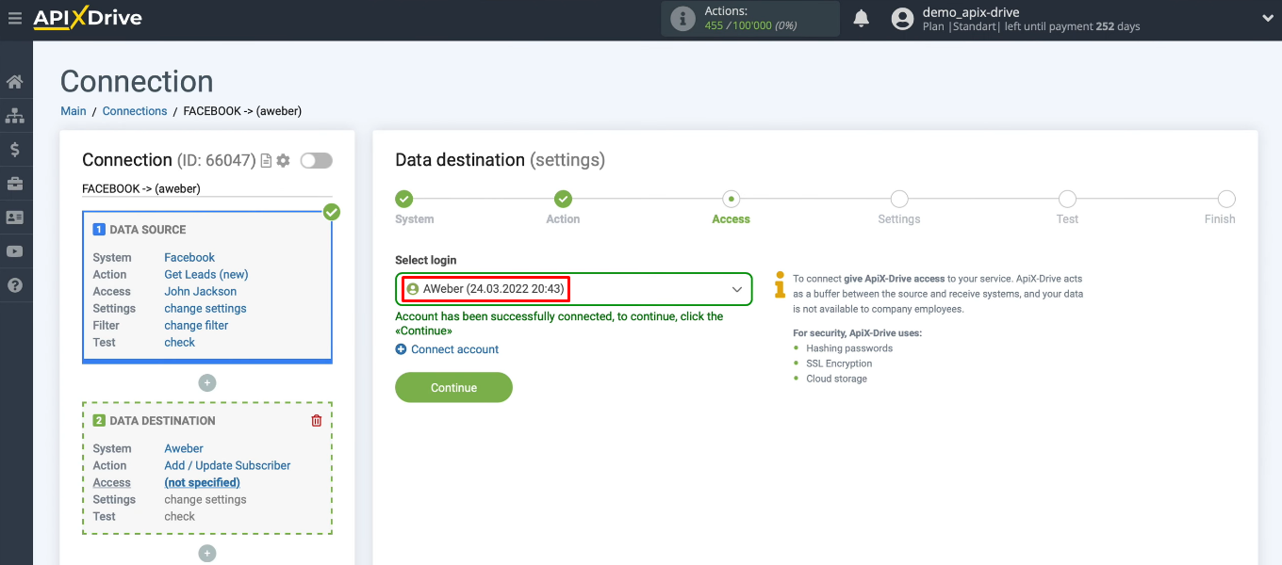Click the help question mark icon
The width and height of the screenshot is (1282, 565).
pyautogui.click(x=15, y=285)
